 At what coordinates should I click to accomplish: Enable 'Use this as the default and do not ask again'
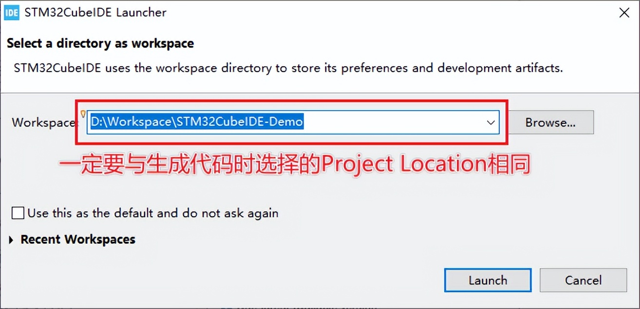click(x=18, y=212)
